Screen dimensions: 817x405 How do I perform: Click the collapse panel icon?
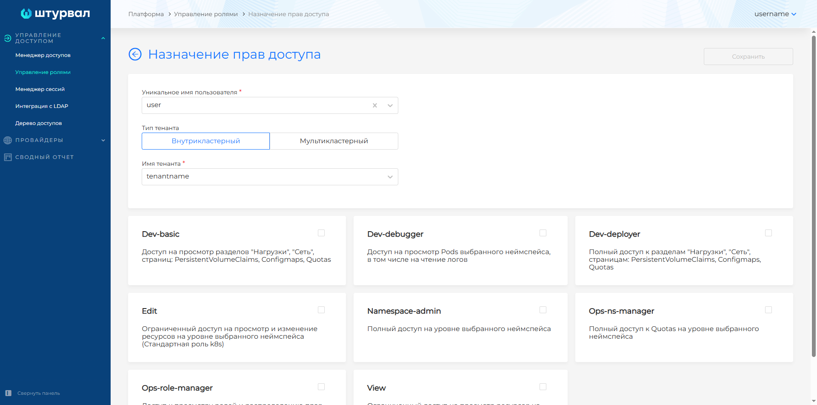[8, 393]
